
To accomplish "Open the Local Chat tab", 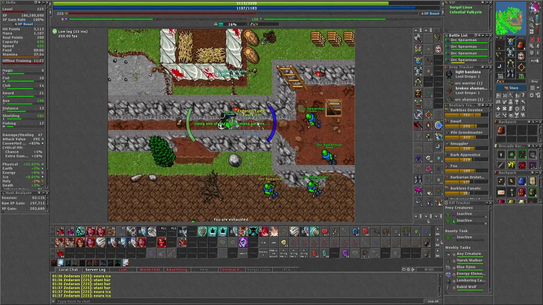I will click(x=68, y=269).
